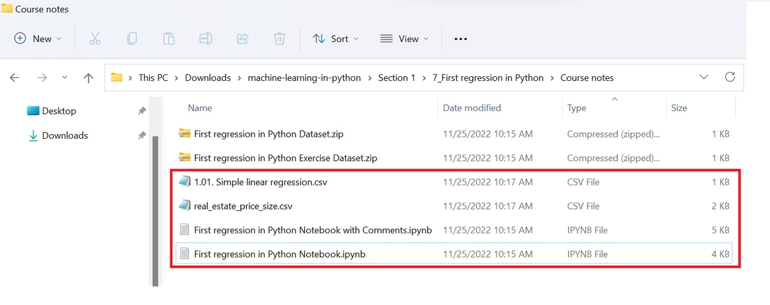Open the Sort options dropdown
The height and width of the screenshot is (305, 770).
pos(336,39)
